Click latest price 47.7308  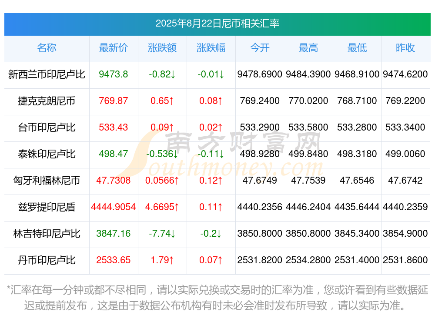coord(114,180)
